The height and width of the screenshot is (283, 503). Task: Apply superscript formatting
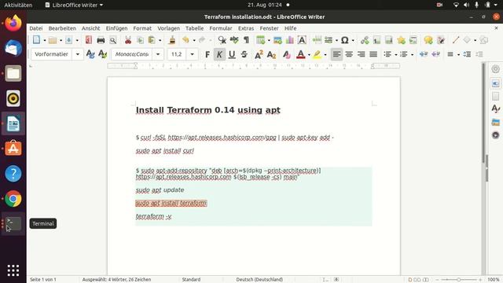point(259,54)
